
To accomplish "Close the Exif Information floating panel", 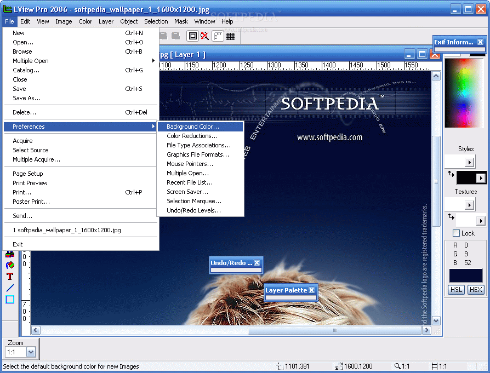I will (x=480, y=42).
